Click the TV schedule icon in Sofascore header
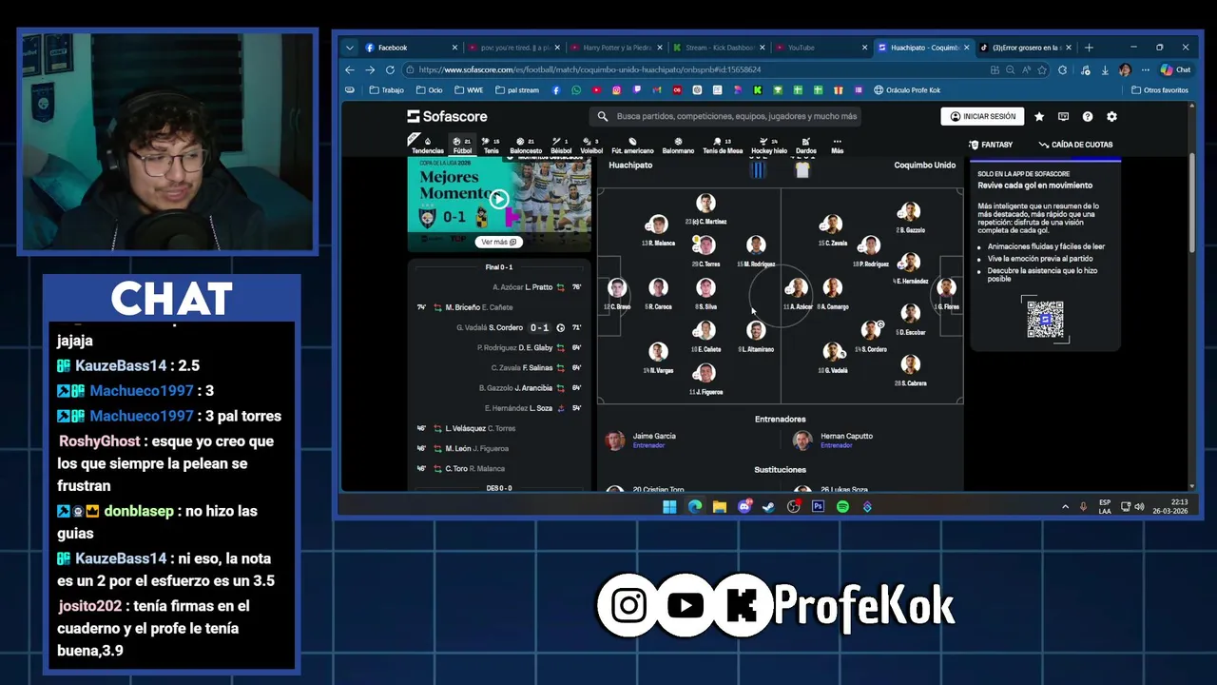Viewport: 1217px width, 685px height. tap(1063, 116)
